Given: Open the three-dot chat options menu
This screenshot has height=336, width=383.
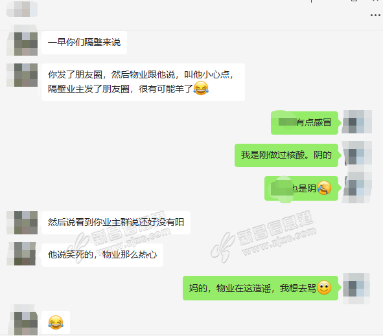Looking at the screenshot, I should 375,16.
